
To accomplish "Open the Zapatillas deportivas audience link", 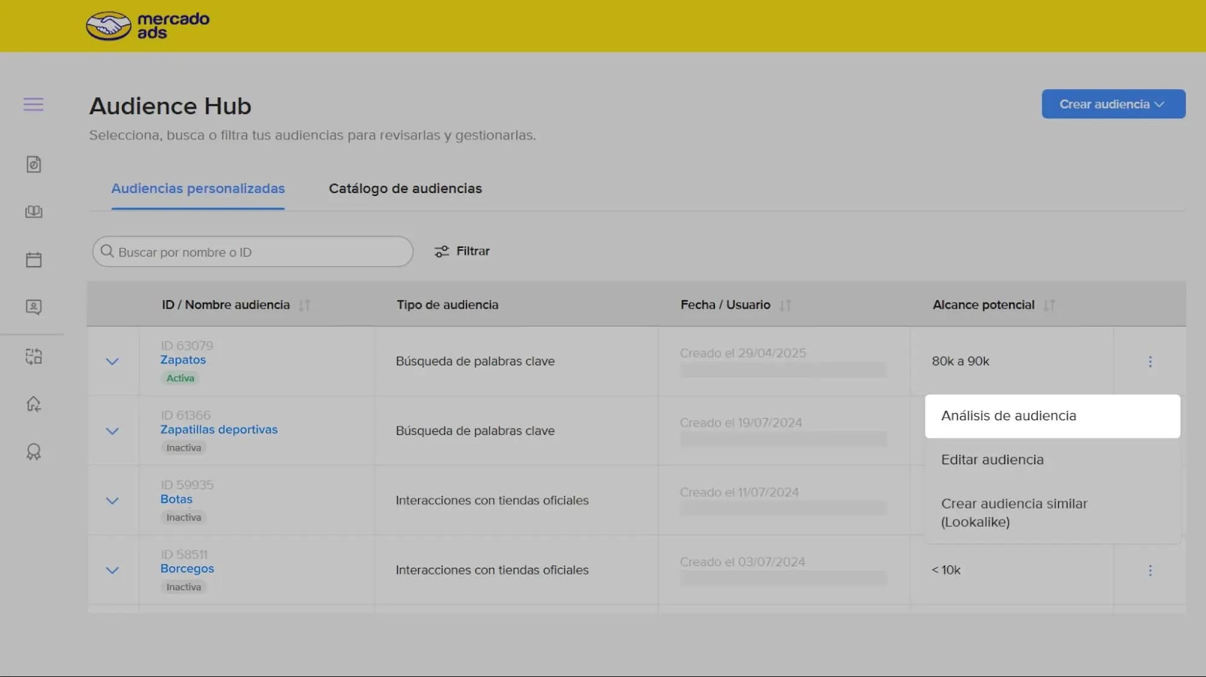I will click(219, 430).
